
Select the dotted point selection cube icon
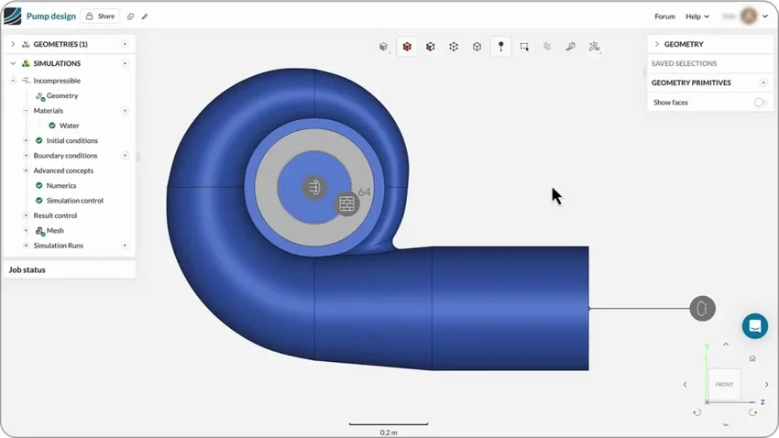[454, 47]
